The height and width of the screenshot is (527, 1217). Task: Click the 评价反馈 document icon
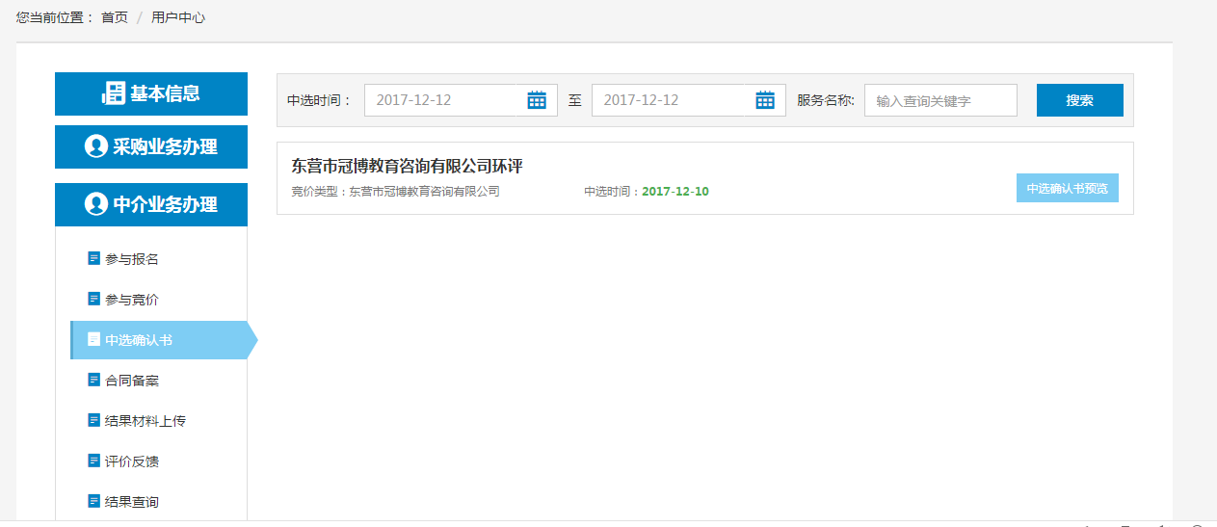[x=93, y=461]
